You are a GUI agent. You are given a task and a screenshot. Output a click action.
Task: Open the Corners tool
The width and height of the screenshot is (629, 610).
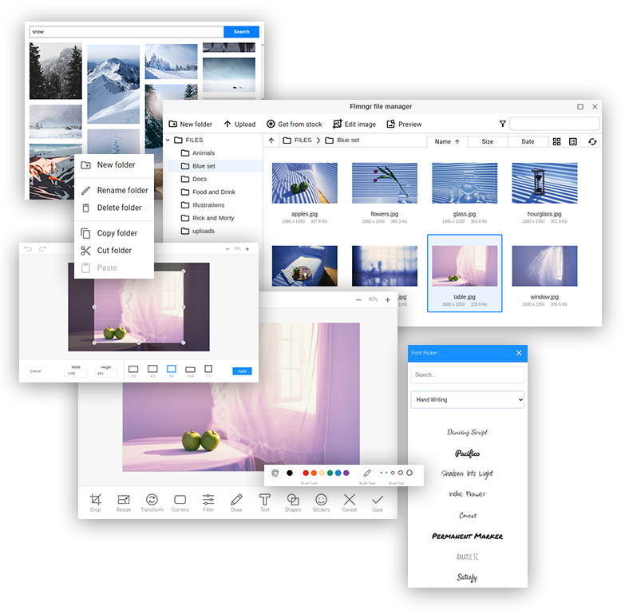coord(180,502)
